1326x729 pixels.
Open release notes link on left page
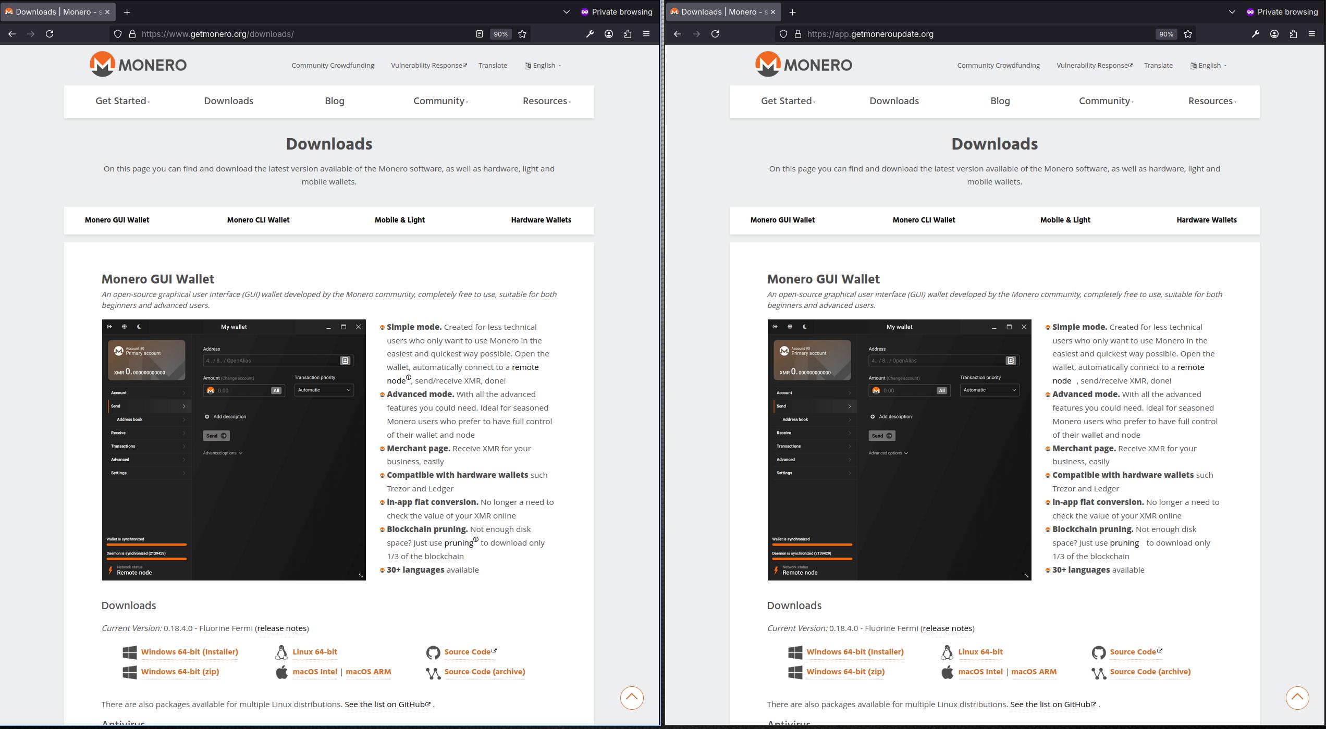point(282,628)
